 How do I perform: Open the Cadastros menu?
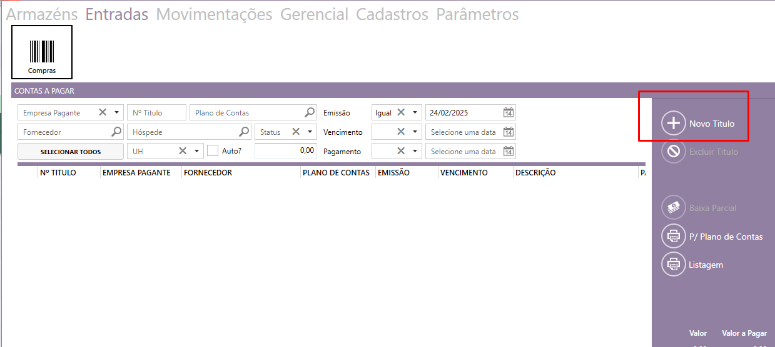coord(392,14)
